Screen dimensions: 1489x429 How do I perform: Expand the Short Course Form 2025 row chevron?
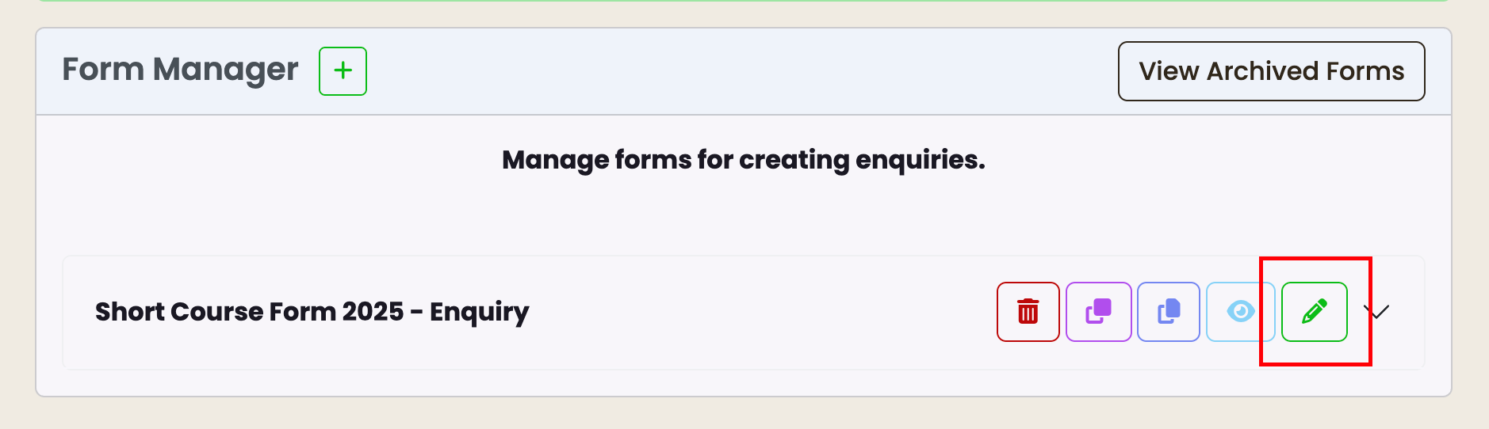(1379, 312)
